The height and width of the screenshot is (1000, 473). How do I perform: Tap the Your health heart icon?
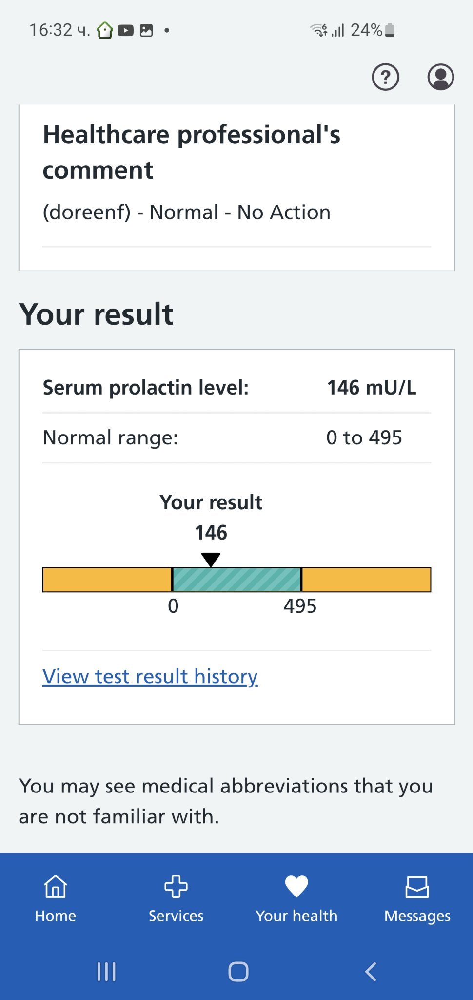[x=296, y=887]
